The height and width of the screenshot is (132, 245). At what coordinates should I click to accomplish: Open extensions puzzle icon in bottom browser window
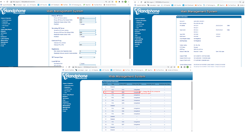pos(181,67)
